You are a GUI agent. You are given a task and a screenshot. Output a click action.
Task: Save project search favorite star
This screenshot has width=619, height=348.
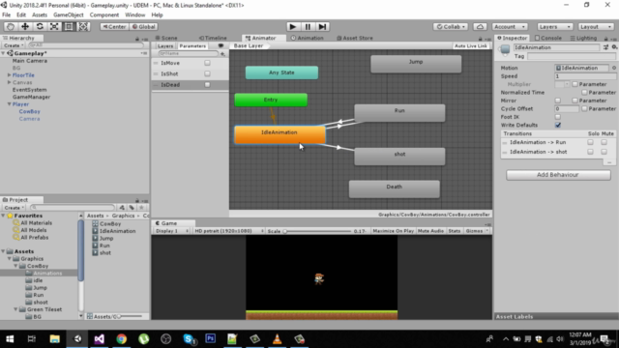[141, 207]
